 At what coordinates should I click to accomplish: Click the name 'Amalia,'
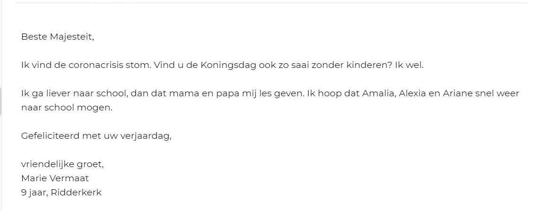379,93
